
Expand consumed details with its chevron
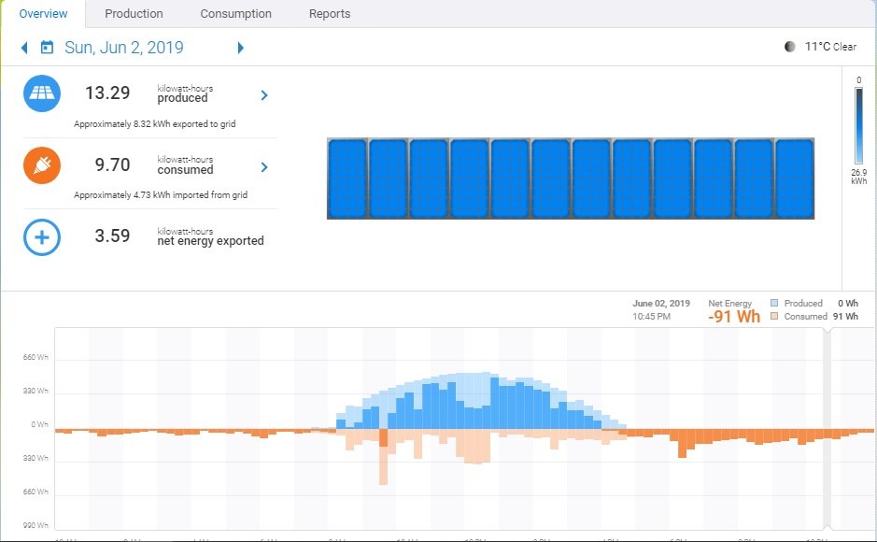(x=264, y=167)
